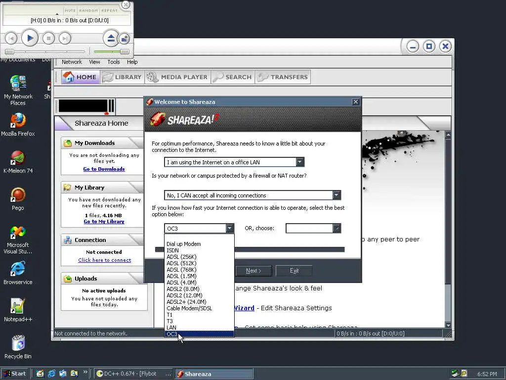Open the Notepad++ desktop icon
Image resolution: width=506 pixels, height=380 pixels.
click(18, 310)
